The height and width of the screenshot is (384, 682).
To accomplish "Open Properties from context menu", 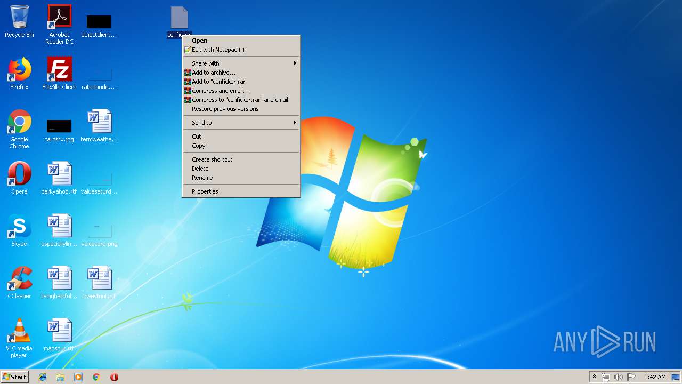I will point(241,191).
